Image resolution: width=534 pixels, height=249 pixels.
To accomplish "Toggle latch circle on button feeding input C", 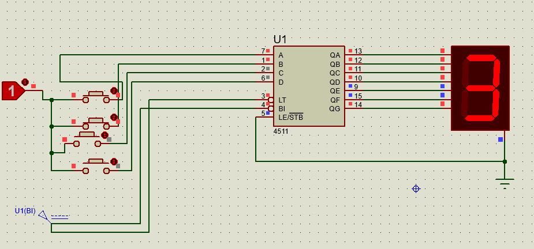I will [x=104, y=135].
